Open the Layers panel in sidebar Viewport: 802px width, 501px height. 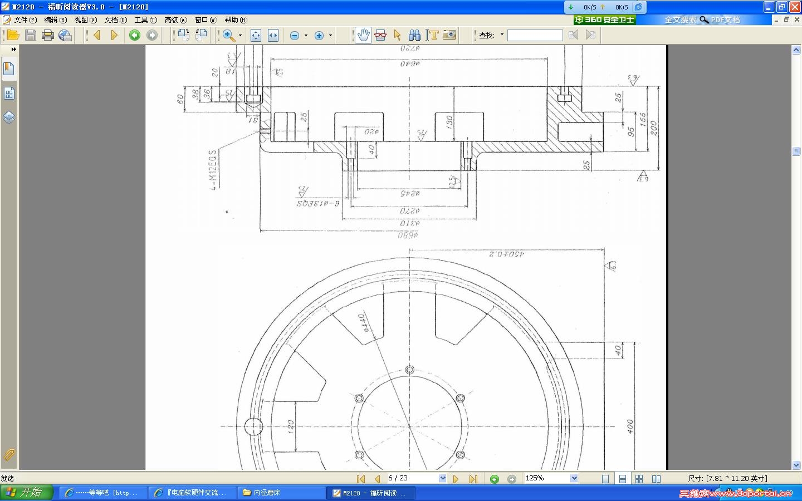pyautogui.click(x=9, y=117)
